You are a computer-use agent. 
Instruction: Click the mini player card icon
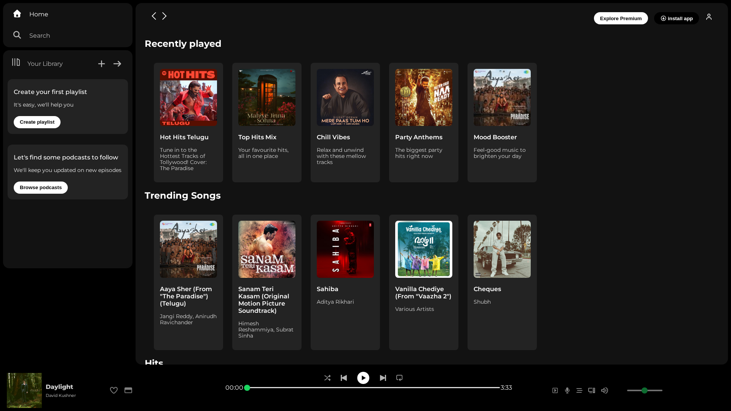point(128,390)
